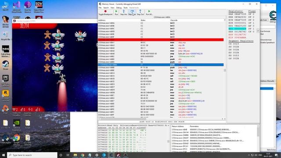Open Cortana circle on taskbar
Image resolution: width=281 pixels, height=158 pixels.
(x=61, y=155)
